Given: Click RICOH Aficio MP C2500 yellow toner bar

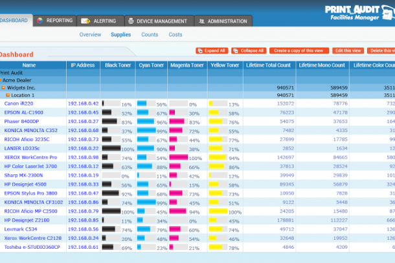Looking at the screenshot, I should [x=218, y=211].
